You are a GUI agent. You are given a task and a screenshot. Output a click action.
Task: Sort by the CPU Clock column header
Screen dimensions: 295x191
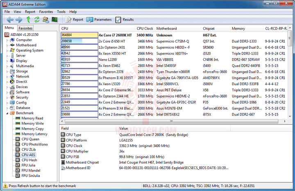pos(145,29)
